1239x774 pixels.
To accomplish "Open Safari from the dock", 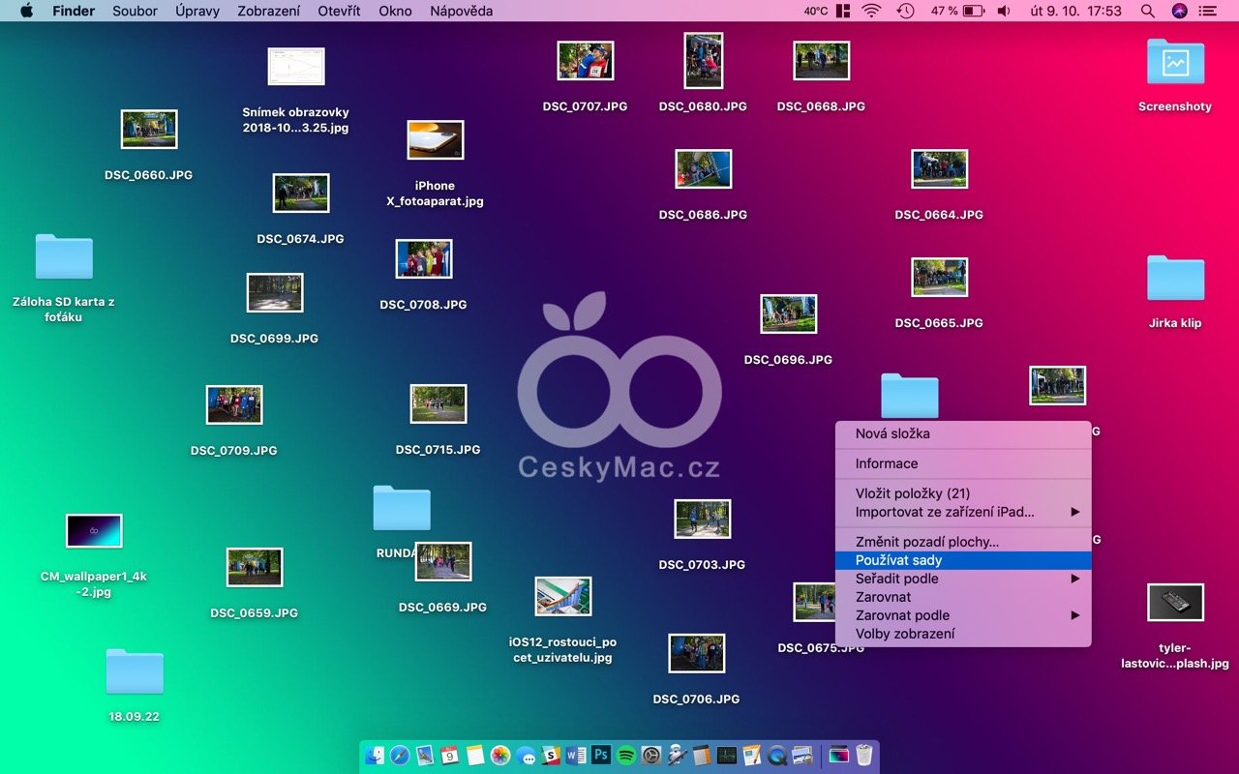I will click(x=399, y=756).
